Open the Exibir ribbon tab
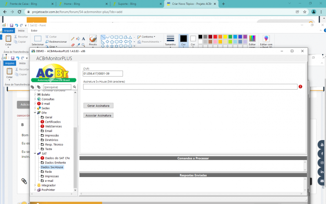This screenshot has height=204, width=326. point(34,30)
